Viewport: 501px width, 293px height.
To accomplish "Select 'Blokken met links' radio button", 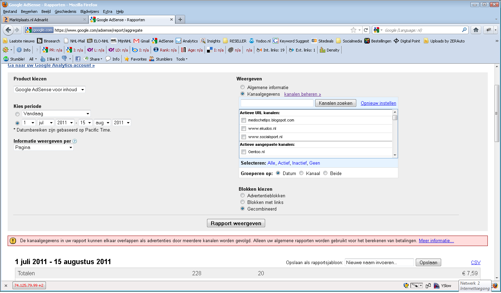I will tap(242, 202).
